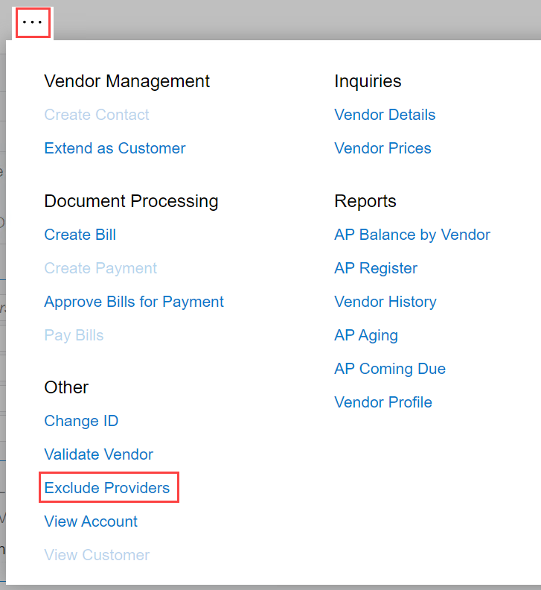541x590 pixels.
Task: Open the Vendor Details inquiry
Action: coord(385,115)
